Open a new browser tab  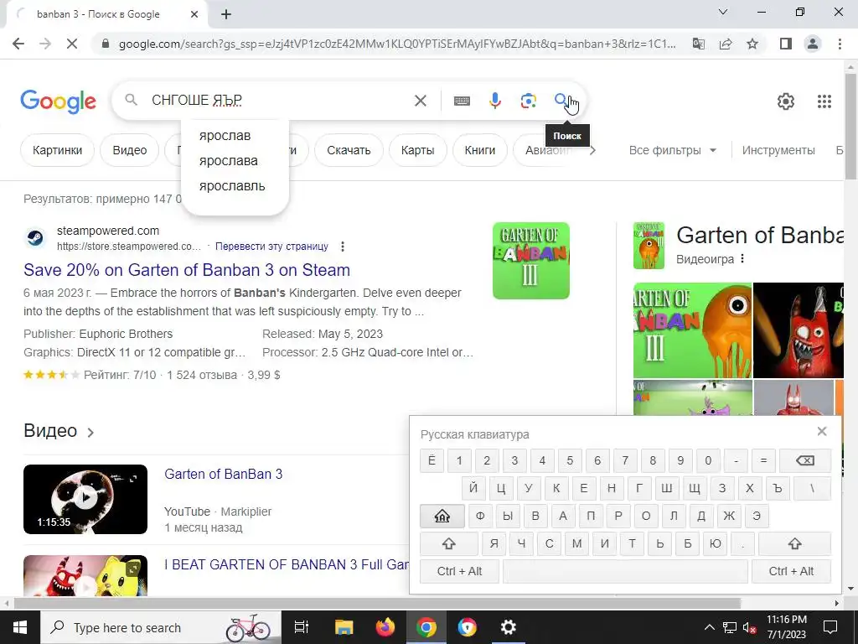226,14
